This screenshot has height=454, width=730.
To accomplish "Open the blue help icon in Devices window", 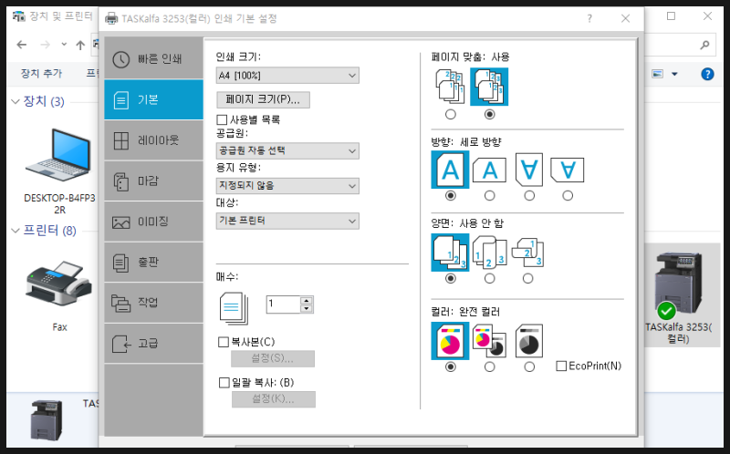I will pyautogui.click(x=707, y=74).
